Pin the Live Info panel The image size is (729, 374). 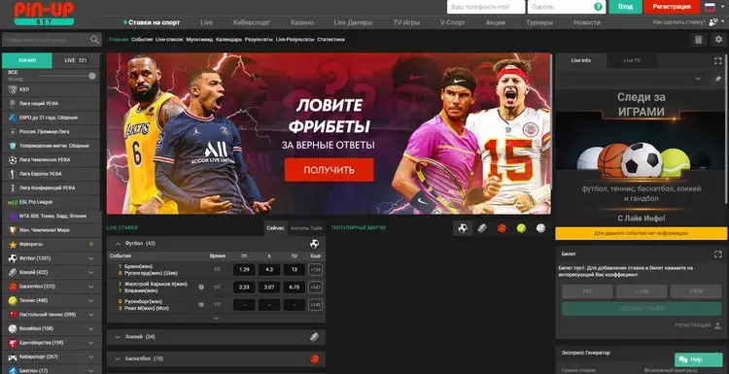(718, 79)
